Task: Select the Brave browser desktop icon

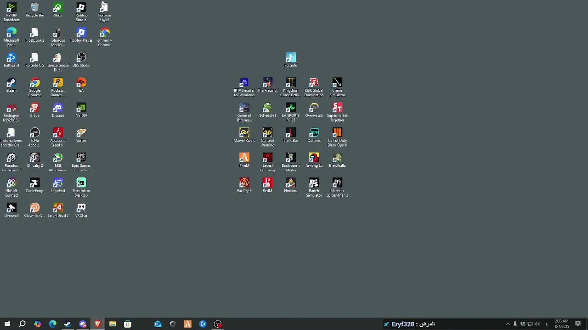Action: (35, 110)
